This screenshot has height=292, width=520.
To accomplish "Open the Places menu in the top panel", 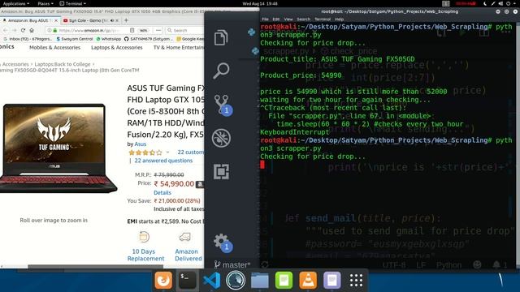I will (45, 3).
